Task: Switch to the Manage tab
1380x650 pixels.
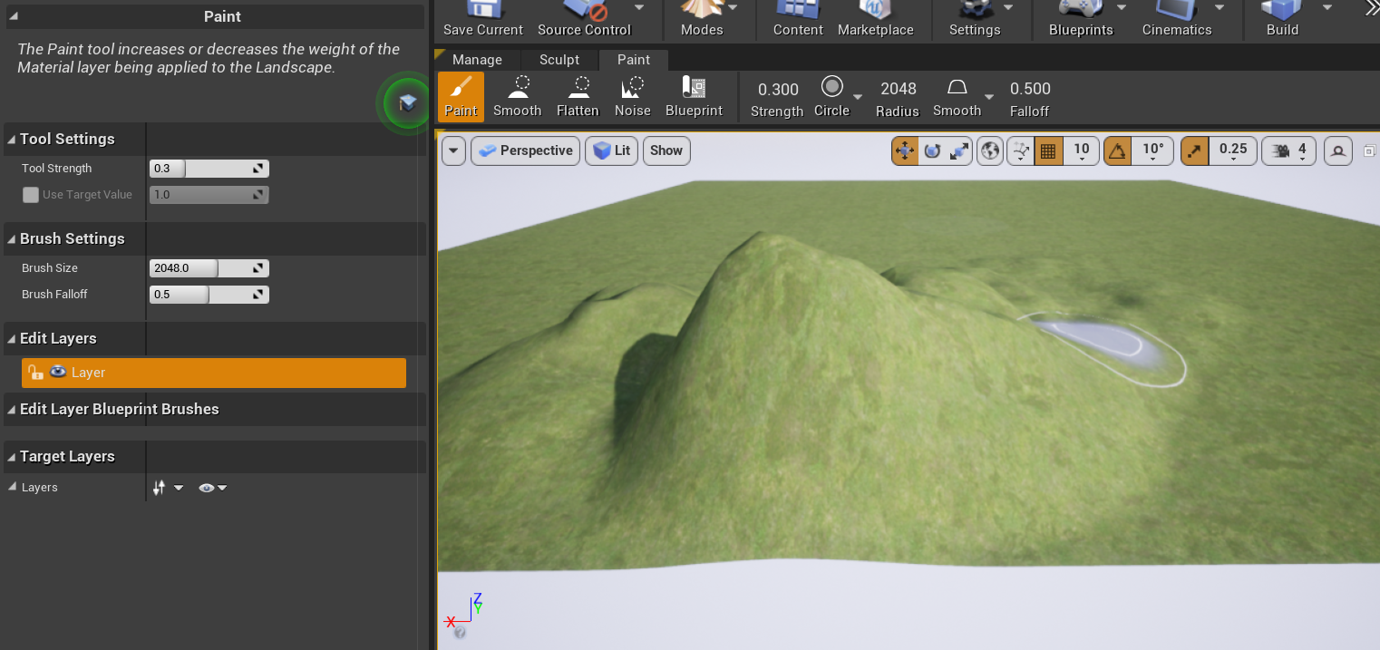Action: (x=477, y=60)
